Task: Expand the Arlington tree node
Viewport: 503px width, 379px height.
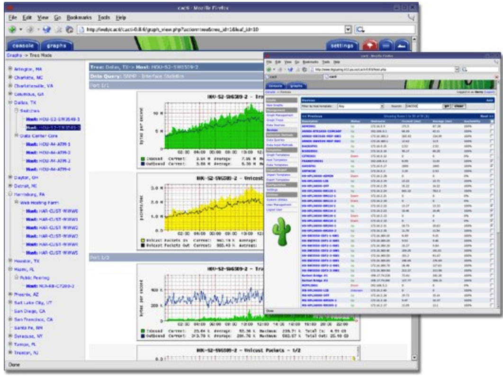Action: click(10, 69)
